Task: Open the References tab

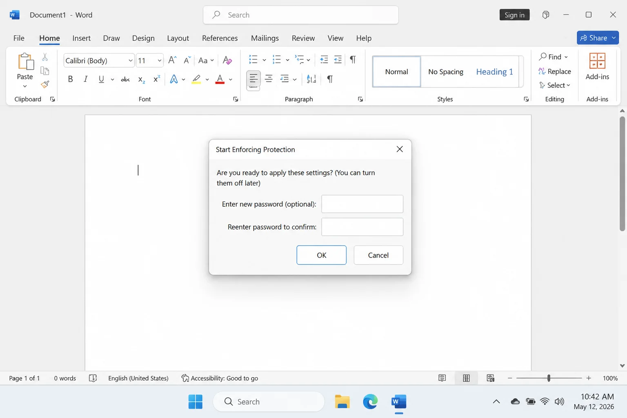Action: 220,38
